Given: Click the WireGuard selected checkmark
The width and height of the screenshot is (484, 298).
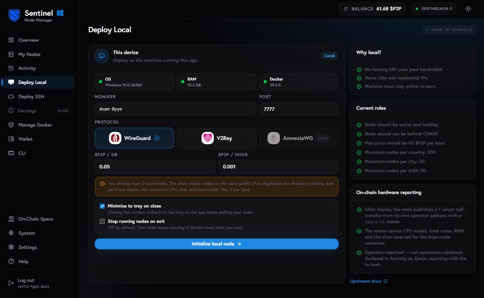Looking at the screenshot, I should 157,138.
